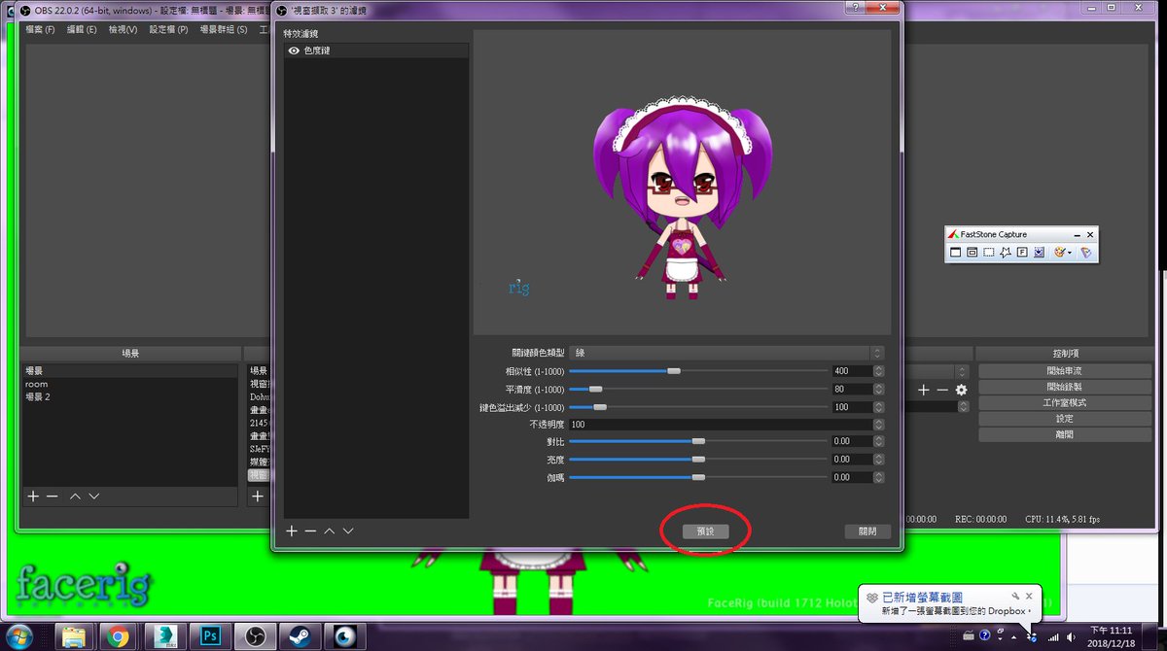Viewport: 1167px width, 651px height.
Task: Open Photoshop from taskbar
Action: pyautogui.click(x=210, y=636)
